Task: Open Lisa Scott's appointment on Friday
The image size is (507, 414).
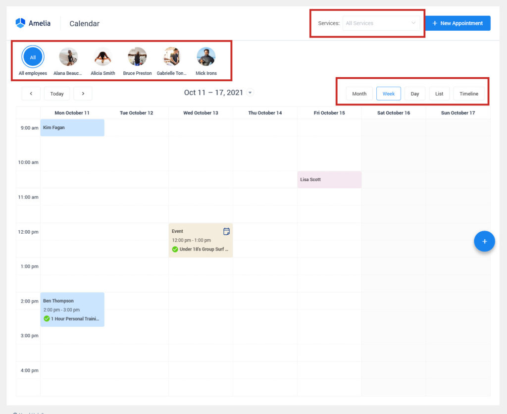Action: pos(329,179)
